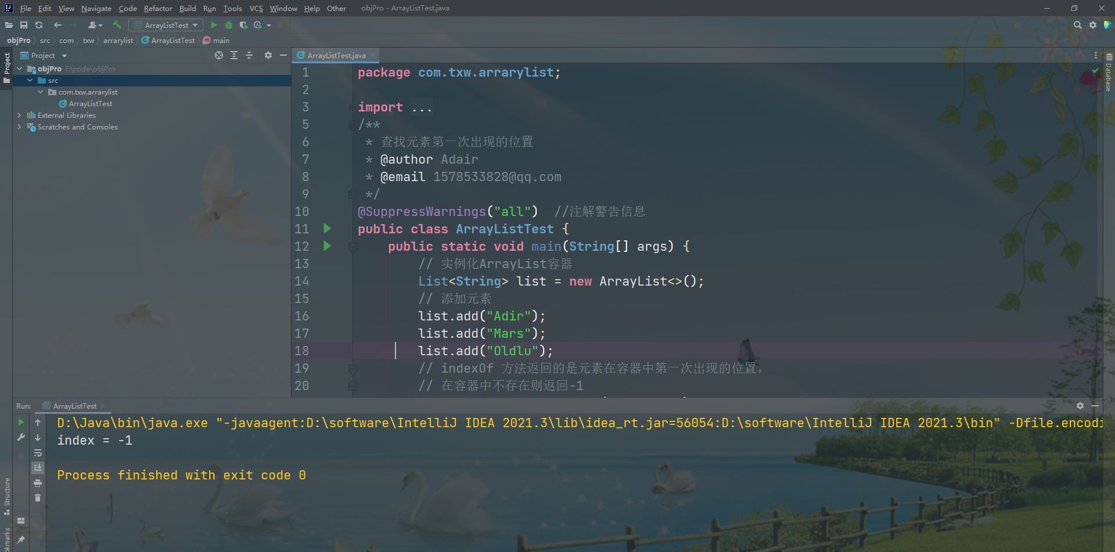Toggle soft-wrap in Run console
The image size is (1115, 552).
tap(38, 453)
